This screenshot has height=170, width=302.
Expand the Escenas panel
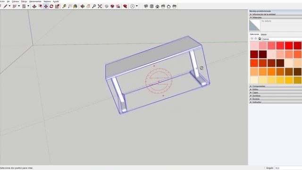click(x=276, y=99)
